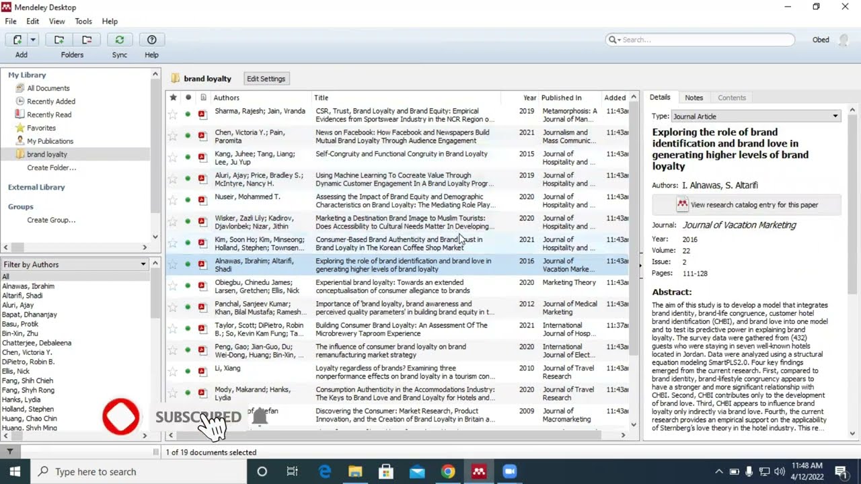Click Create Folder… link

51,167
